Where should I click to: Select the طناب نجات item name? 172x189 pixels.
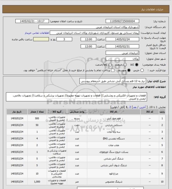(114, 145)
